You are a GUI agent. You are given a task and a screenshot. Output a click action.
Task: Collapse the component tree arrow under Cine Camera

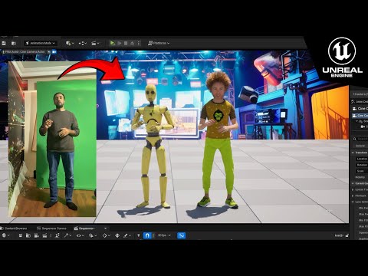pyautogui.click(x=357, y=121)
